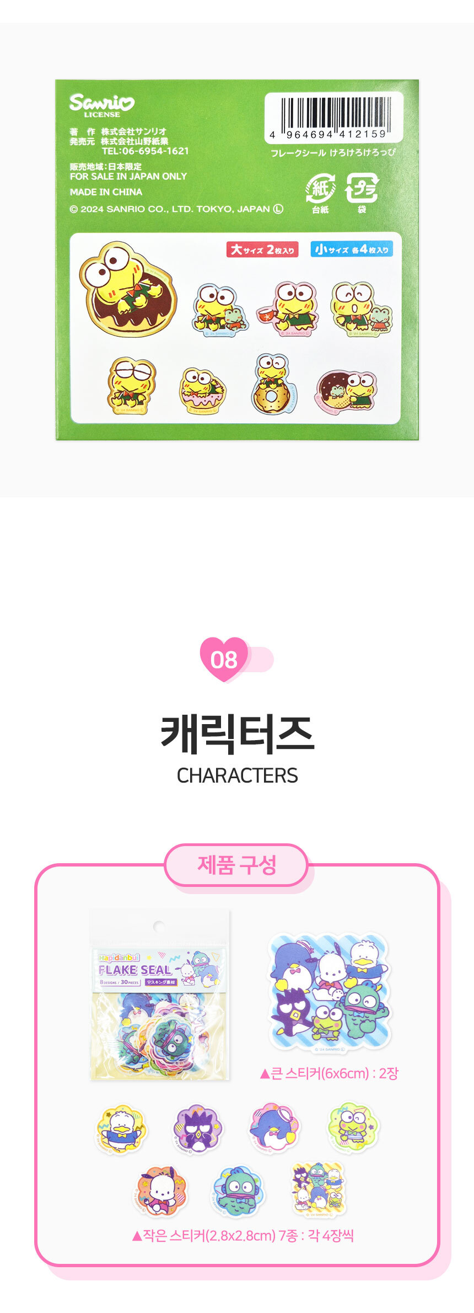Open the large Keroppi chocolate donut sticker
Screen dimensions: 474x1313
pyautogui.click(x=128, y=289)
